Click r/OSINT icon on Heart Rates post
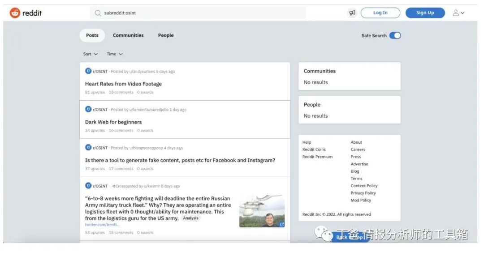 point(88,71)
